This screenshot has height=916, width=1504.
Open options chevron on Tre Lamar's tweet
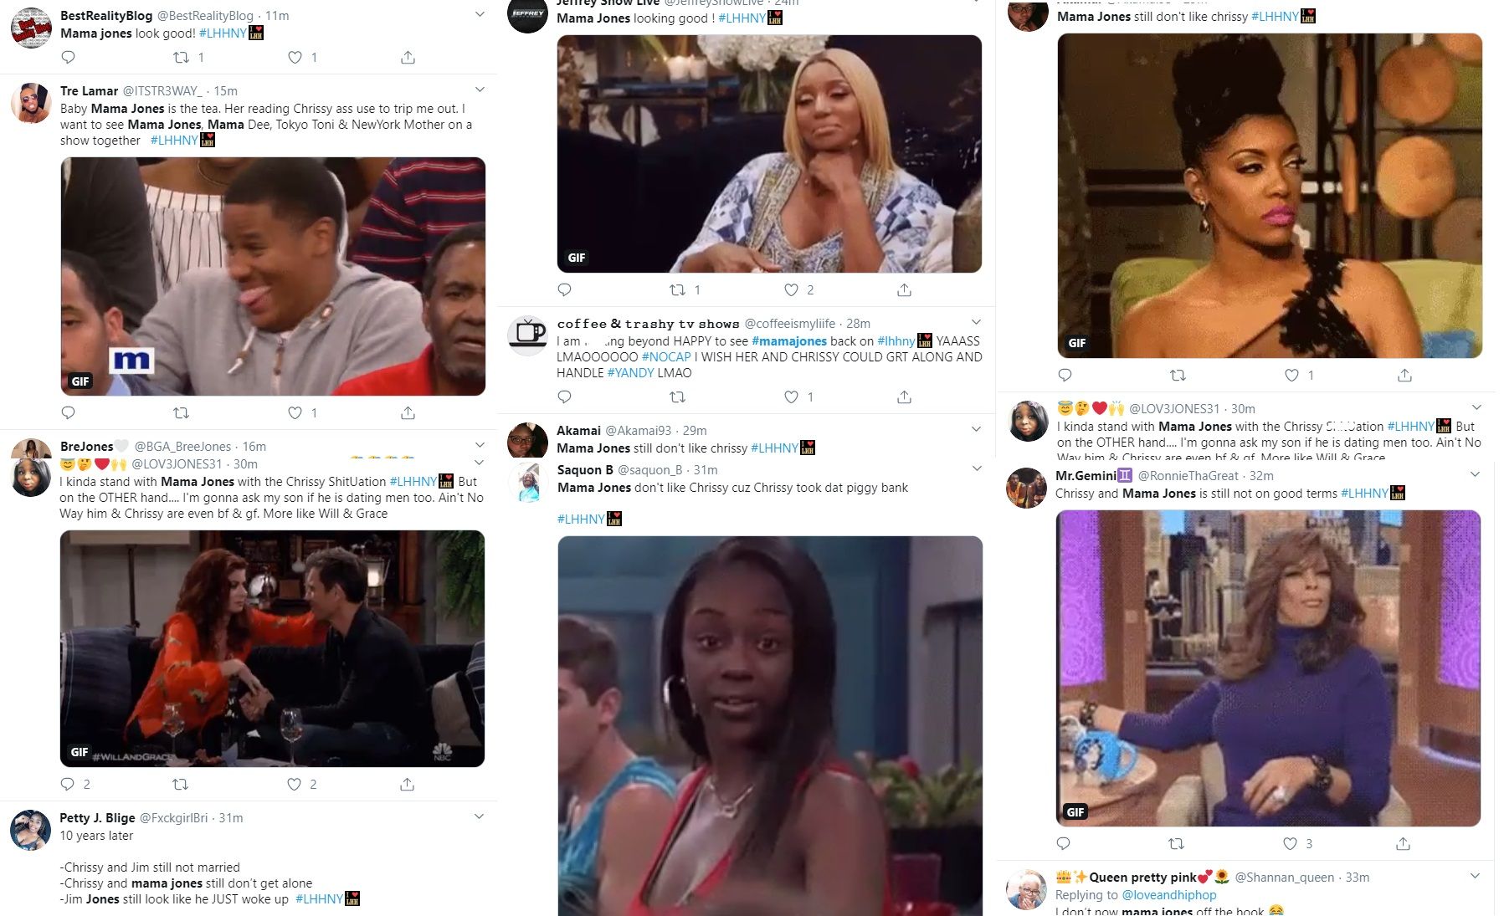coord(480,90)
